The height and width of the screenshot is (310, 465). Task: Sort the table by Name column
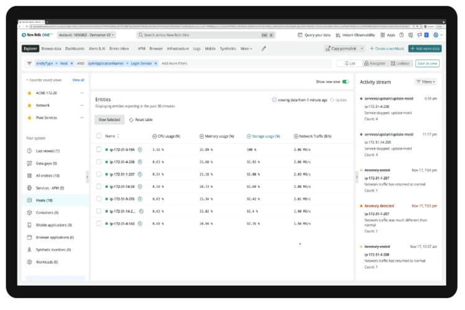[x=112, y=136]
